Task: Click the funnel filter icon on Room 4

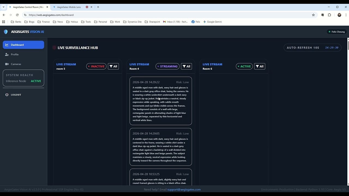Action: (x=184, y=66)
